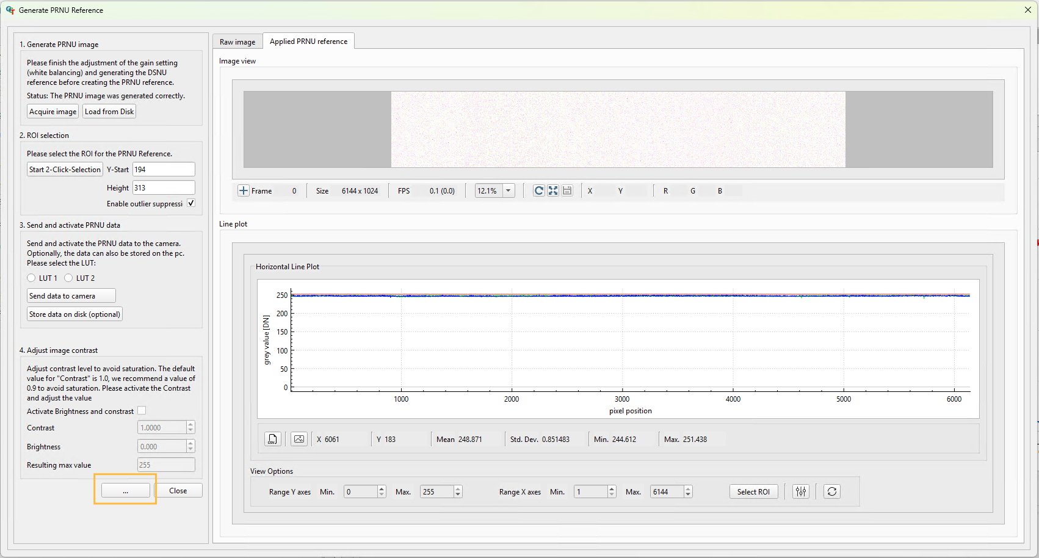The height and width of the screenshot is (558, 1039).
Task: Click the Status PRNU image generated text
Action: click(x=106, y=96)
